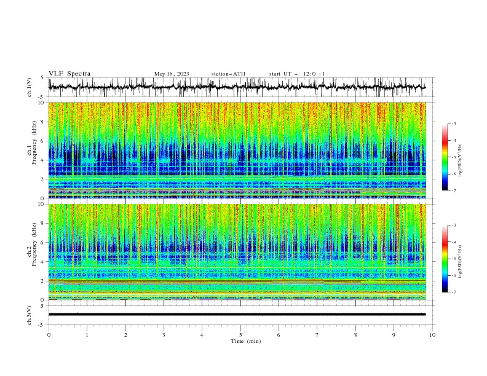Click inside the ch.2 frequency spectrogram panel

(x=237, y=252)
